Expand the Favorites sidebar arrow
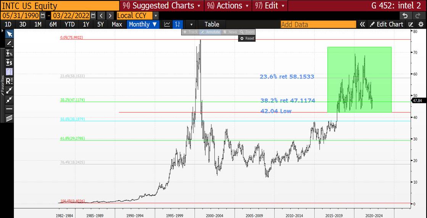This screenshot has height=218, width=427. pos(3,31)
